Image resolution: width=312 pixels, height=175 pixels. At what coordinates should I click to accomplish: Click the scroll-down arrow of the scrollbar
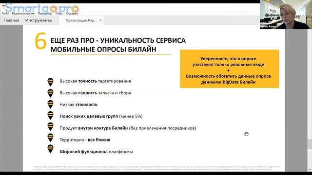[x=310, y=169]
